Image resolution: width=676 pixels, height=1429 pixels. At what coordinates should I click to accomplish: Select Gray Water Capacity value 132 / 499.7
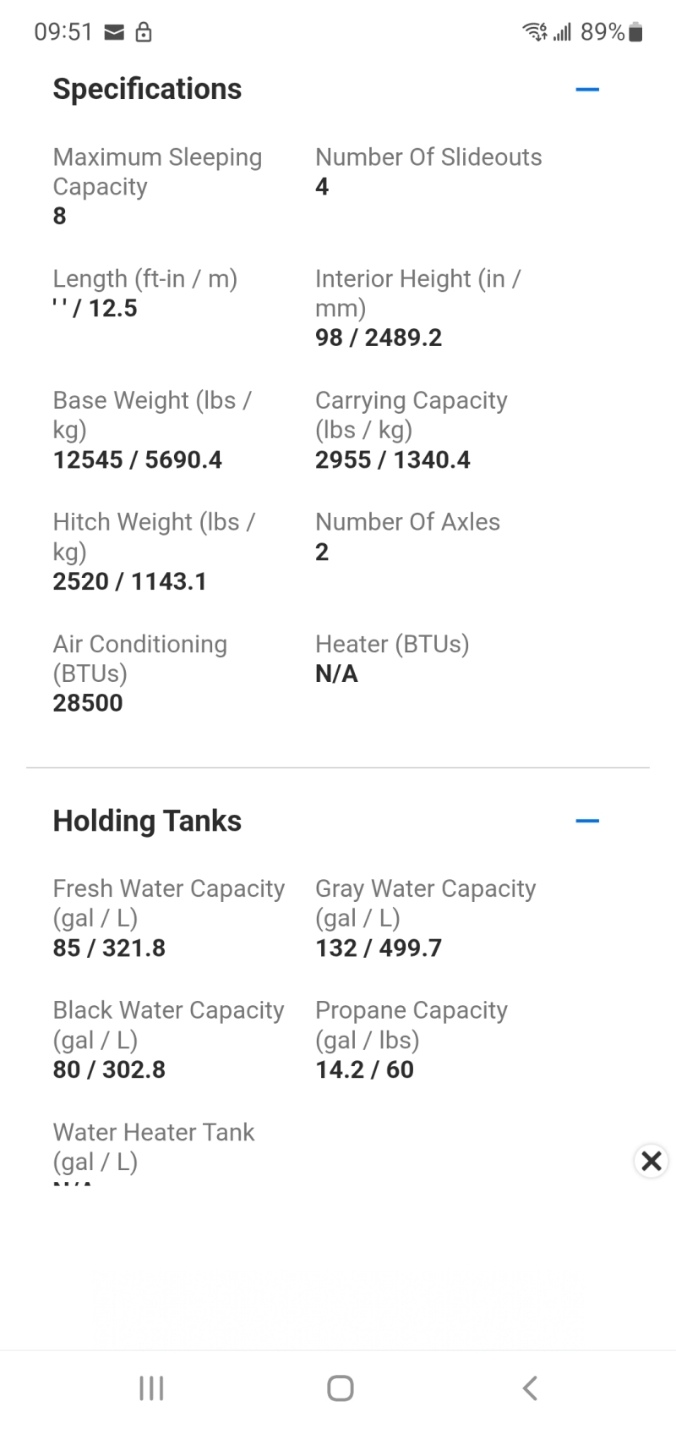(379, 948)
